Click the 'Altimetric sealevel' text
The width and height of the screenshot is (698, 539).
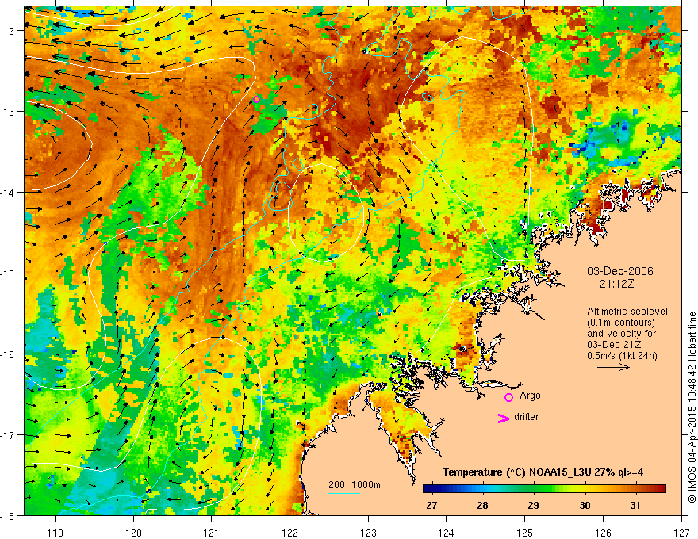[627, 312]
